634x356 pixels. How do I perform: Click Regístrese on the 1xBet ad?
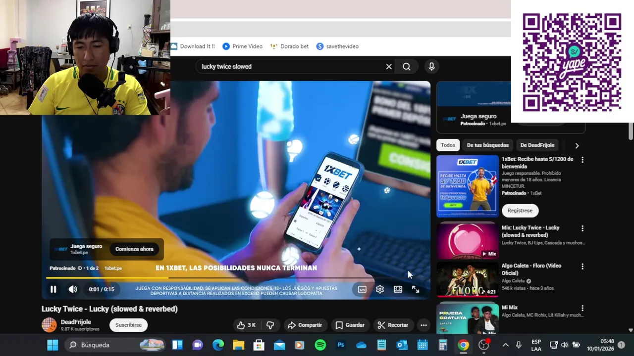[x=520, y=210]
